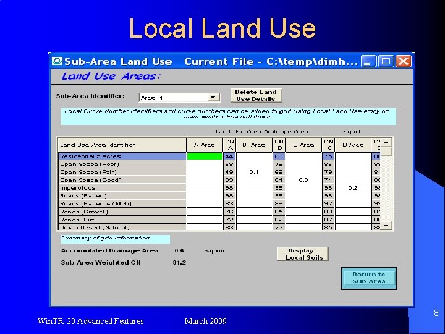Click the Delete Land Use Details button
This screenshot has width=445, height=334.
point(256,95)
